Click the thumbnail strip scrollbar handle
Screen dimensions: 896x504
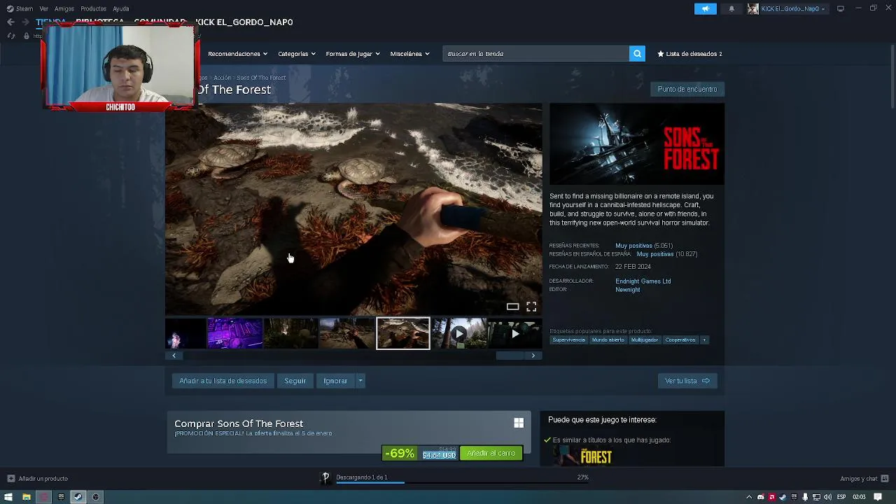(x=511, y=356)
